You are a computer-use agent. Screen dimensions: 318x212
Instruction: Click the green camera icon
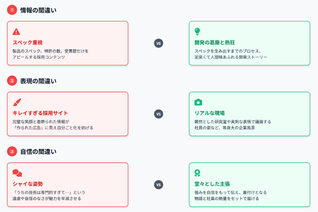click(x=198, y=102)
